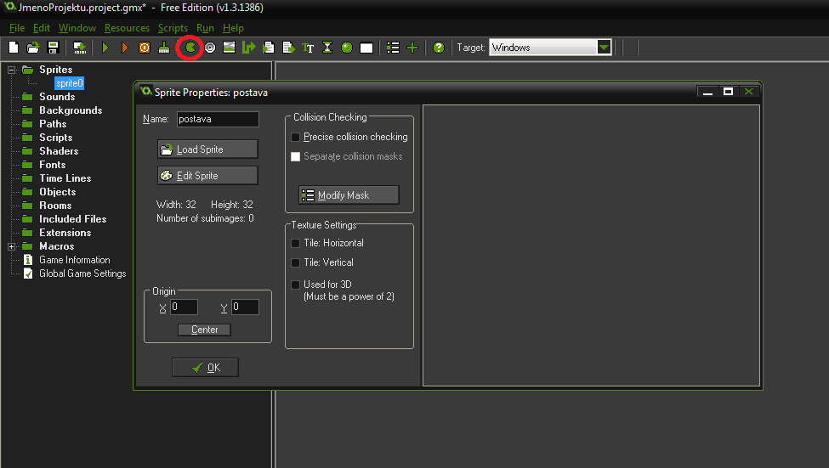Select the Paths folder
The image size is (829, 468).
(x=53, y=124)
